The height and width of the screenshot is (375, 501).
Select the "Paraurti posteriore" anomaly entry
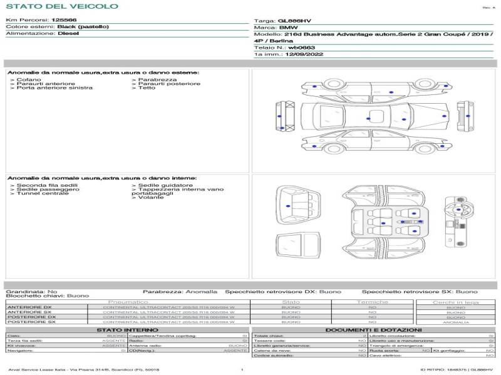169,84
